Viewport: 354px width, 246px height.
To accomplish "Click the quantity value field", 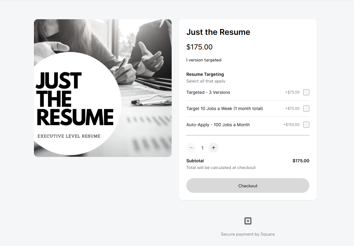I will tap(202, 148).
